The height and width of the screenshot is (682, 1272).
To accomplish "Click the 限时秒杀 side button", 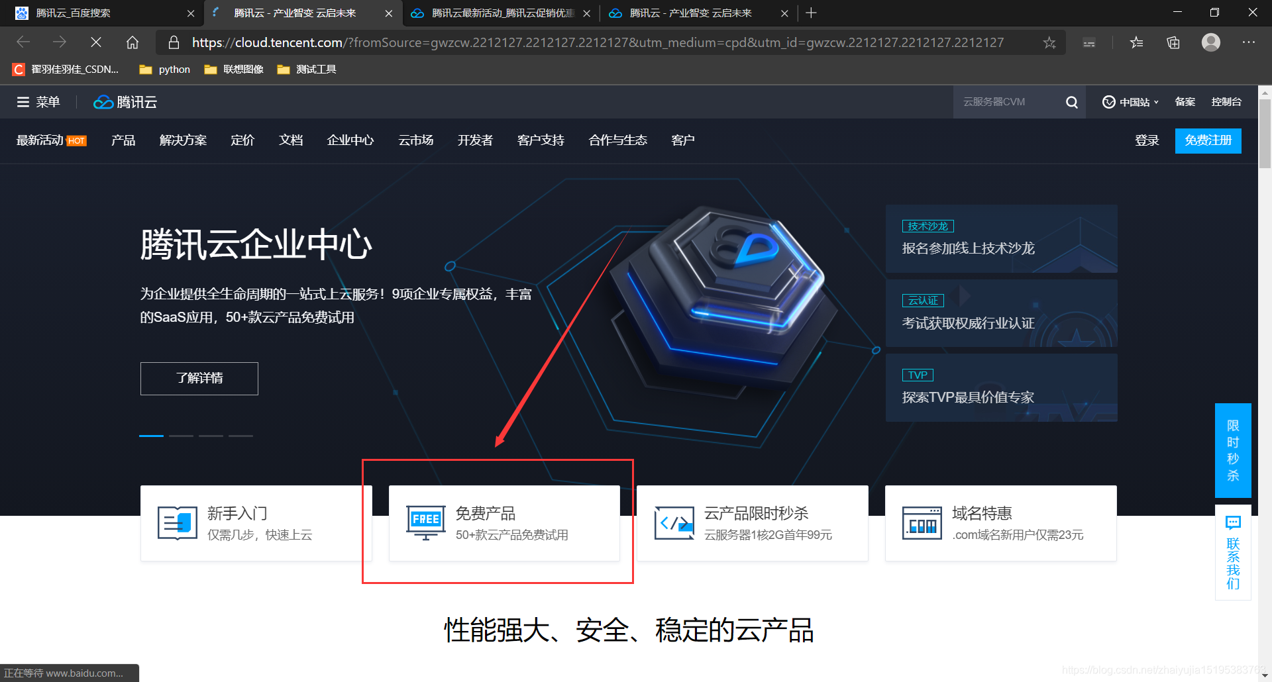I will coord(1233,450).
